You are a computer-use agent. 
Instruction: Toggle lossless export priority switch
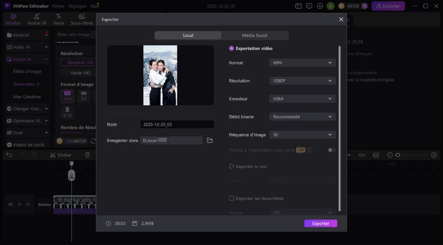click(x=331, y=150)
